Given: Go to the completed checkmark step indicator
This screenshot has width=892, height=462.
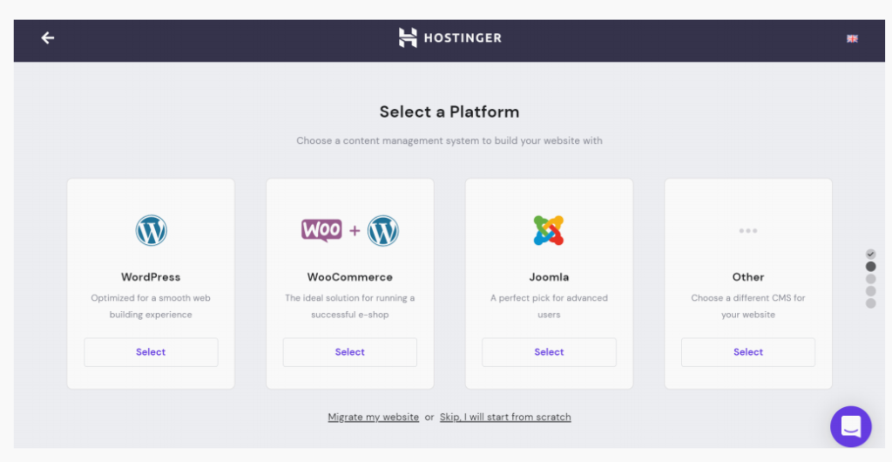Looking at the screenshot, I should click(x=870, y=255).
